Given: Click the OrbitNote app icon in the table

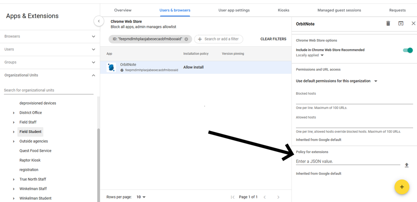Looking at the screenshot, I should (111, 67).
